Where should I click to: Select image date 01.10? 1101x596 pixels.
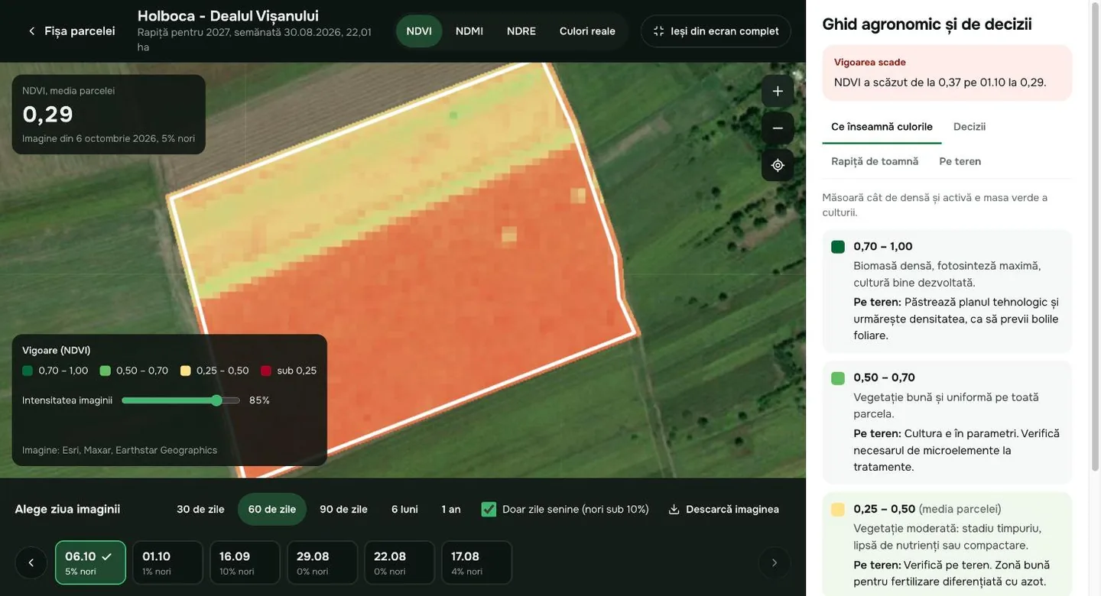[167, 563]
